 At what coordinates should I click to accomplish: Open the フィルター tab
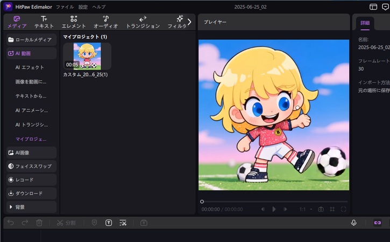(x=177, y=22)
